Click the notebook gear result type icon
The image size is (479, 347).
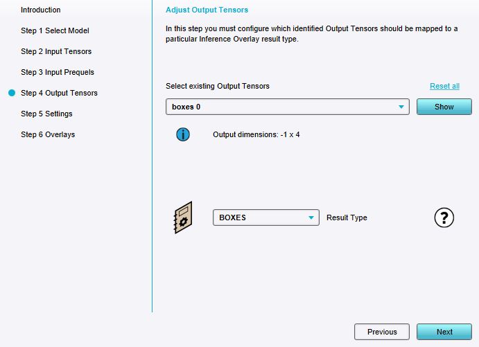tap(182, 217)
